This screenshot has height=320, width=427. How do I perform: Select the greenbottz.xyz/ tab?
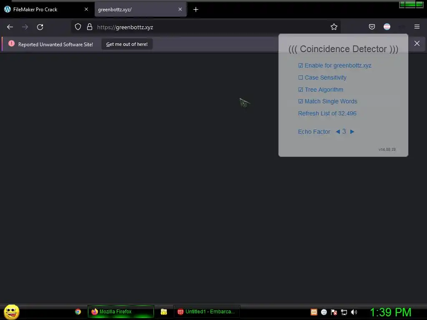click(x=141, y=10)
